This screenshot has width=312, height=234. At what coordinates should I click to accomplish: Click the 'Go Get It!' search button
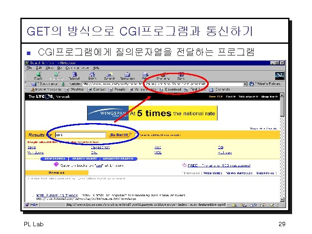coord(120,135)
